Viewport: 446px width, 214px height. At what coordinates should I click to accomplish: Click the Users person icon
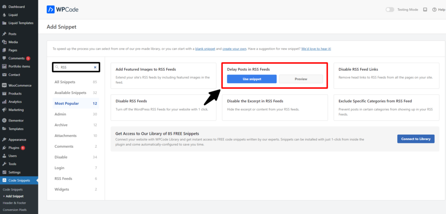click(4, 156)
